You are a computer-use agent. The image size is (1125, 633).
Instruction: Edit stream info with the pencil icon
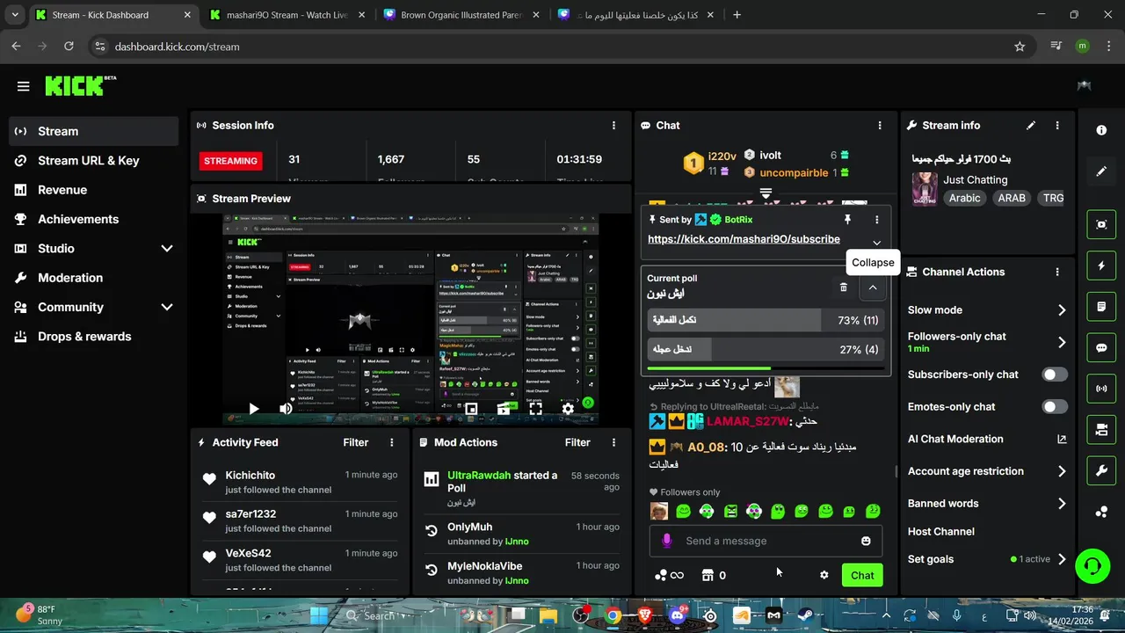coord(1031,126)
